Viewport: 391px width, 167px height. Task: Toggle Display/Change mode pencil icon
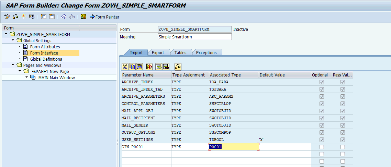point(7,17)
